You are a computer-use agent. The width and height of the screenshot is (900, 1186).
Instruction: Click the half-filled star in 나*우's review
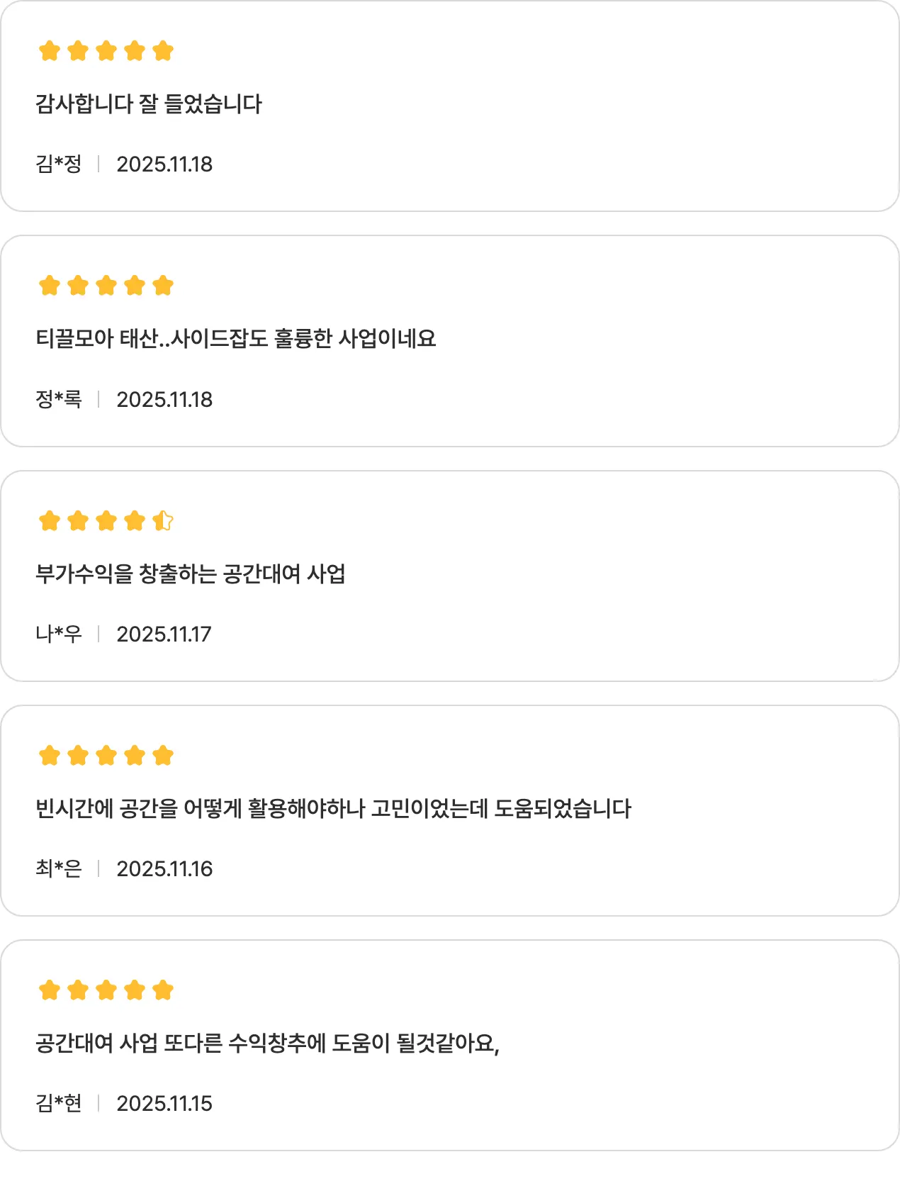coord(163,521)
